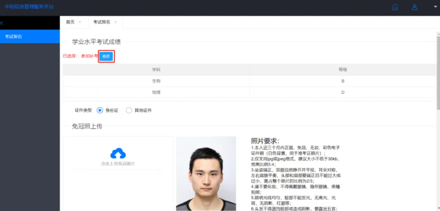Click the cloud upload icon

(x=118, y=153)
